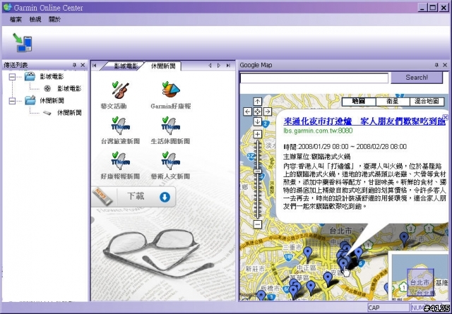
Task: Click the Search! button
Action: point(417,78)
